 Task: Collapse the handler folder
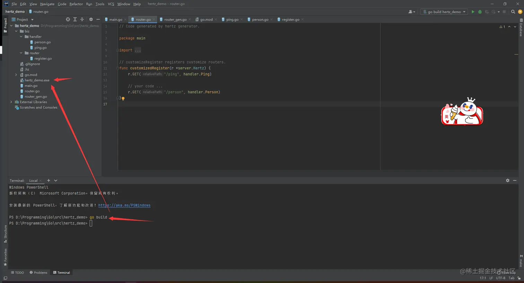coord(21,37)
